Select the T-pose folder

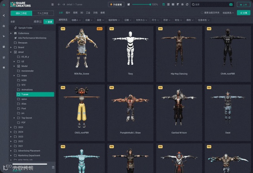(x=35, y=94)
